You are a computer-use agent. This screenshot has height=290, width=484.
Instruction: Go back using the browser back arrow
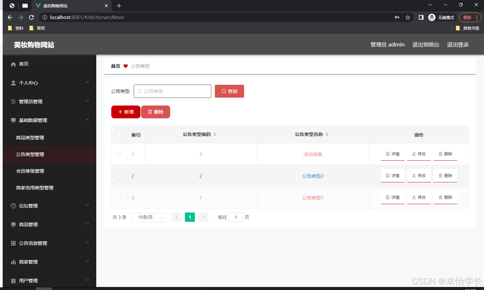(x=10, y=17)
